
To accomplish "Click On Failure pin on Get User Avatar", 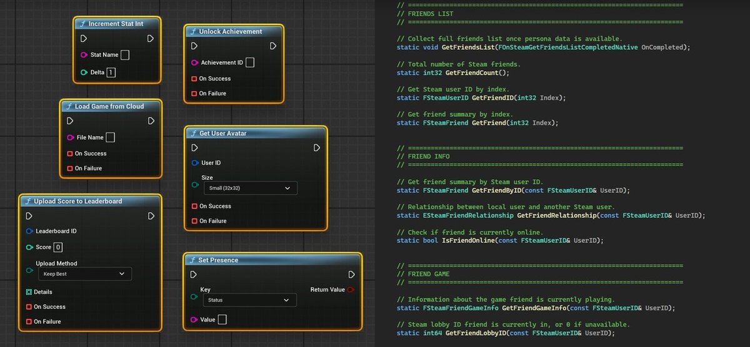I will [x=194, y=221].
